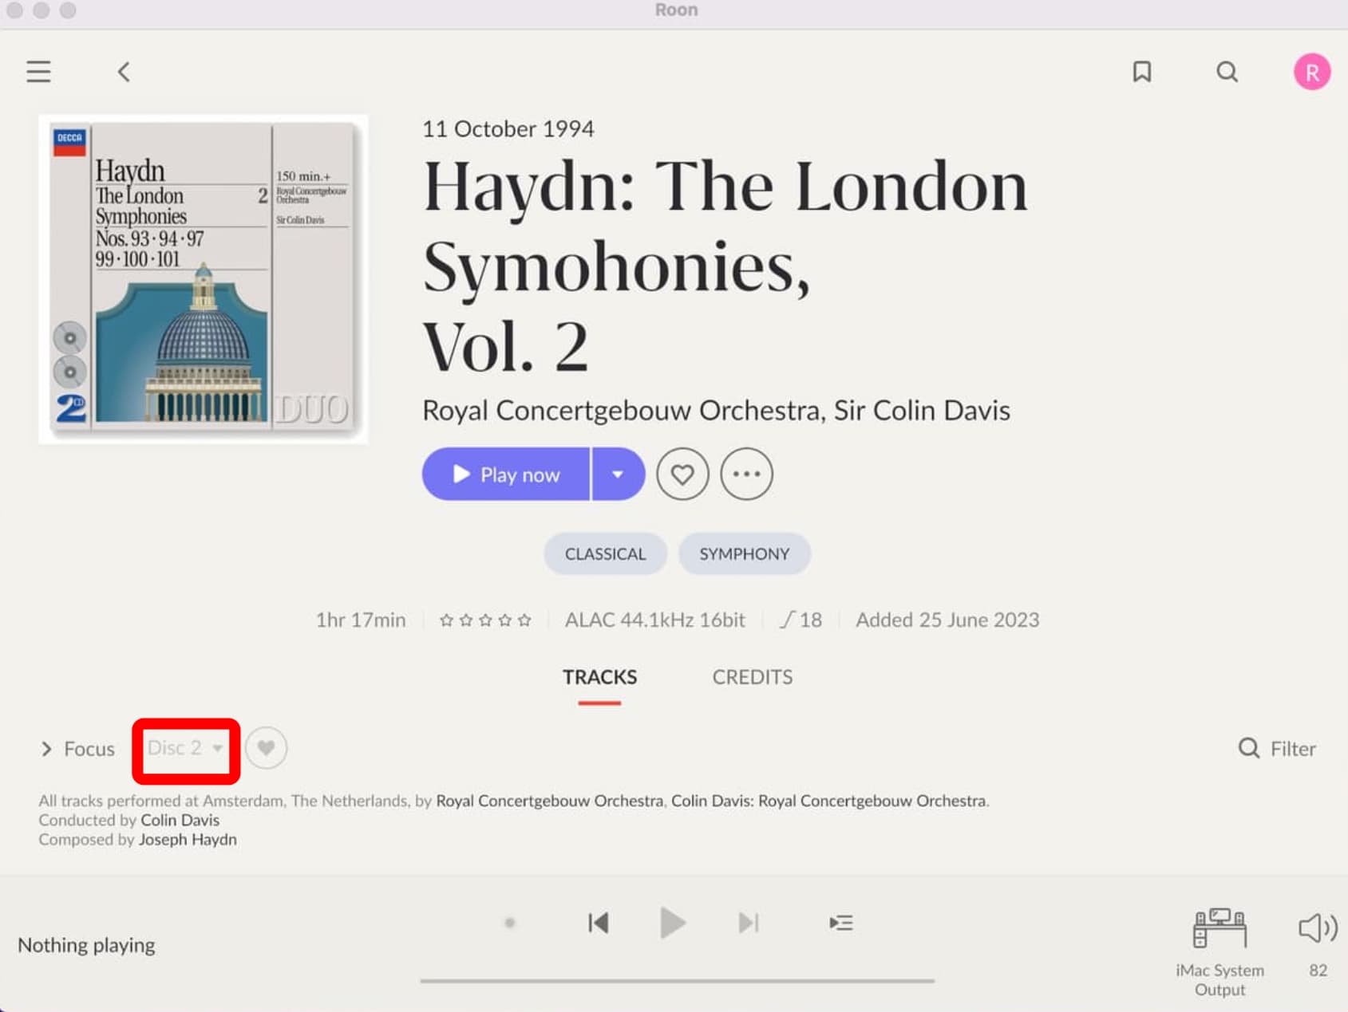Click the Royal Concertgebouw Orchestra, Sir Colin Davis artist line
The height and width of the screenshot is (1012, 1348).
[716, 410]
